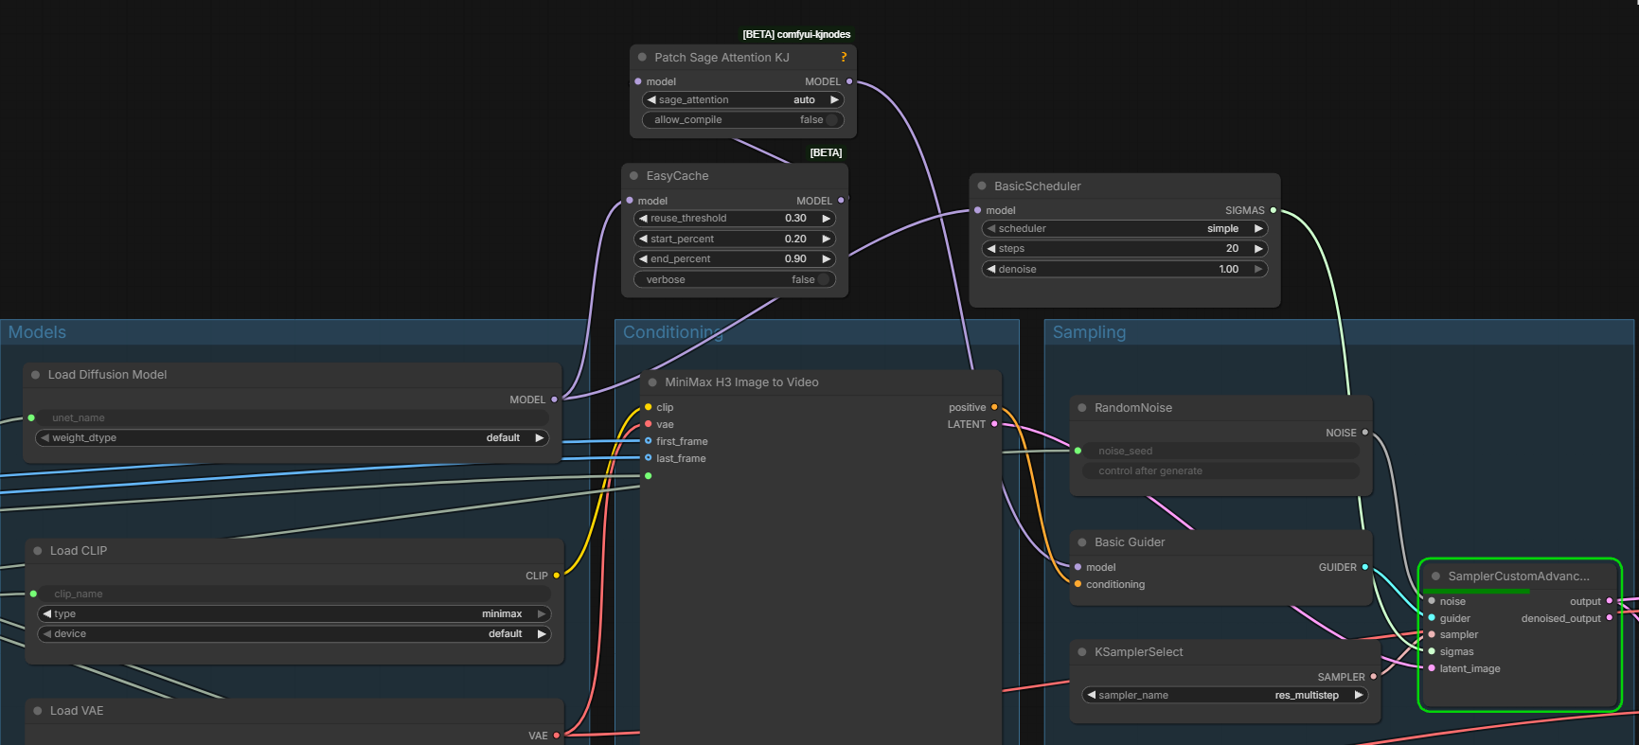Open the control after generate selector

(x=1220, y=470)
